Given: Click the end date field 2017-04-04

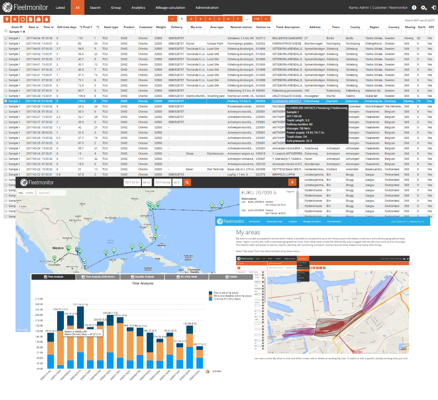Looking at the screenshot, I should tap(163, 182).
